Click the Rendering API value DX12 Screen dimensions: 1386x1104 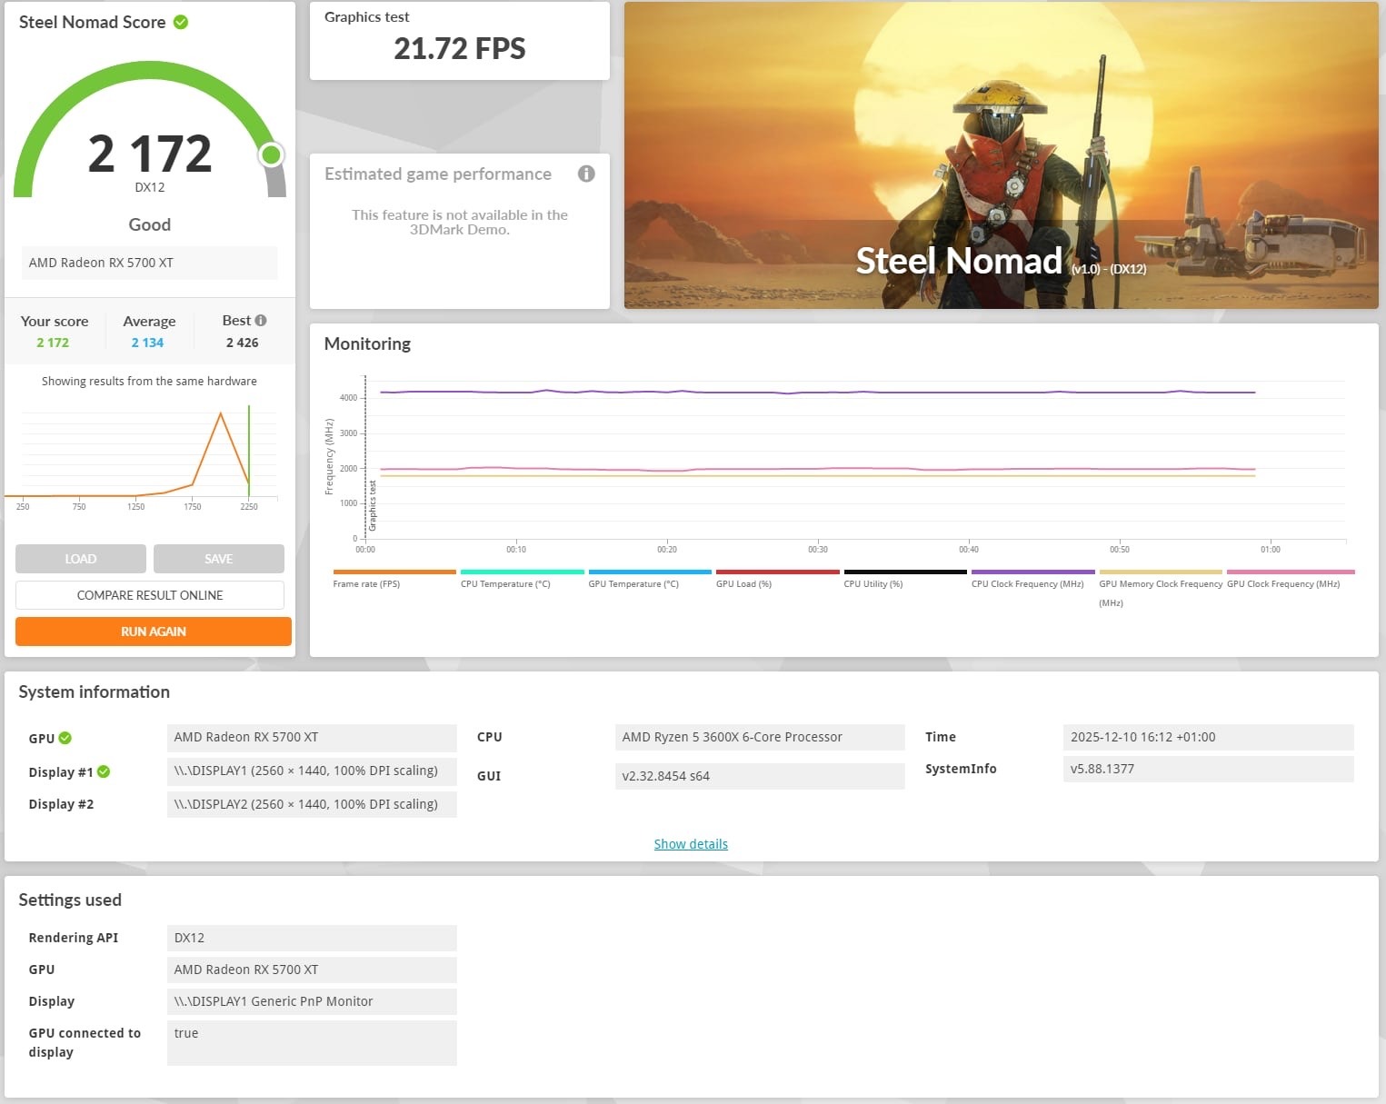[x=312, y=938]
